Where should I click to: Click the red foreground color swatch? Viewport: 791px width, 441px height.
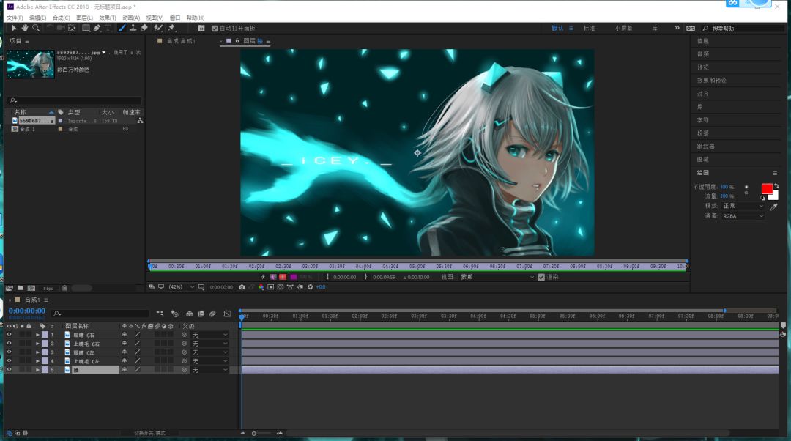click(x=767, y=189)
